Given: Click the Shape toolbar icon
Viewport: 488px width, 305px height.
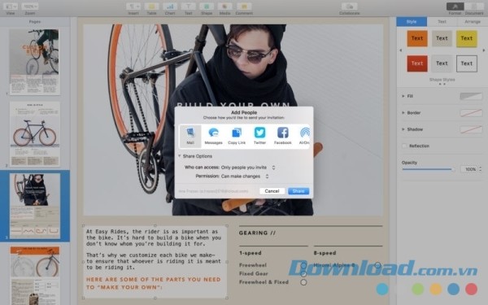Looking at the screenshot, I should pyautogui.click(x=207, y=7).
